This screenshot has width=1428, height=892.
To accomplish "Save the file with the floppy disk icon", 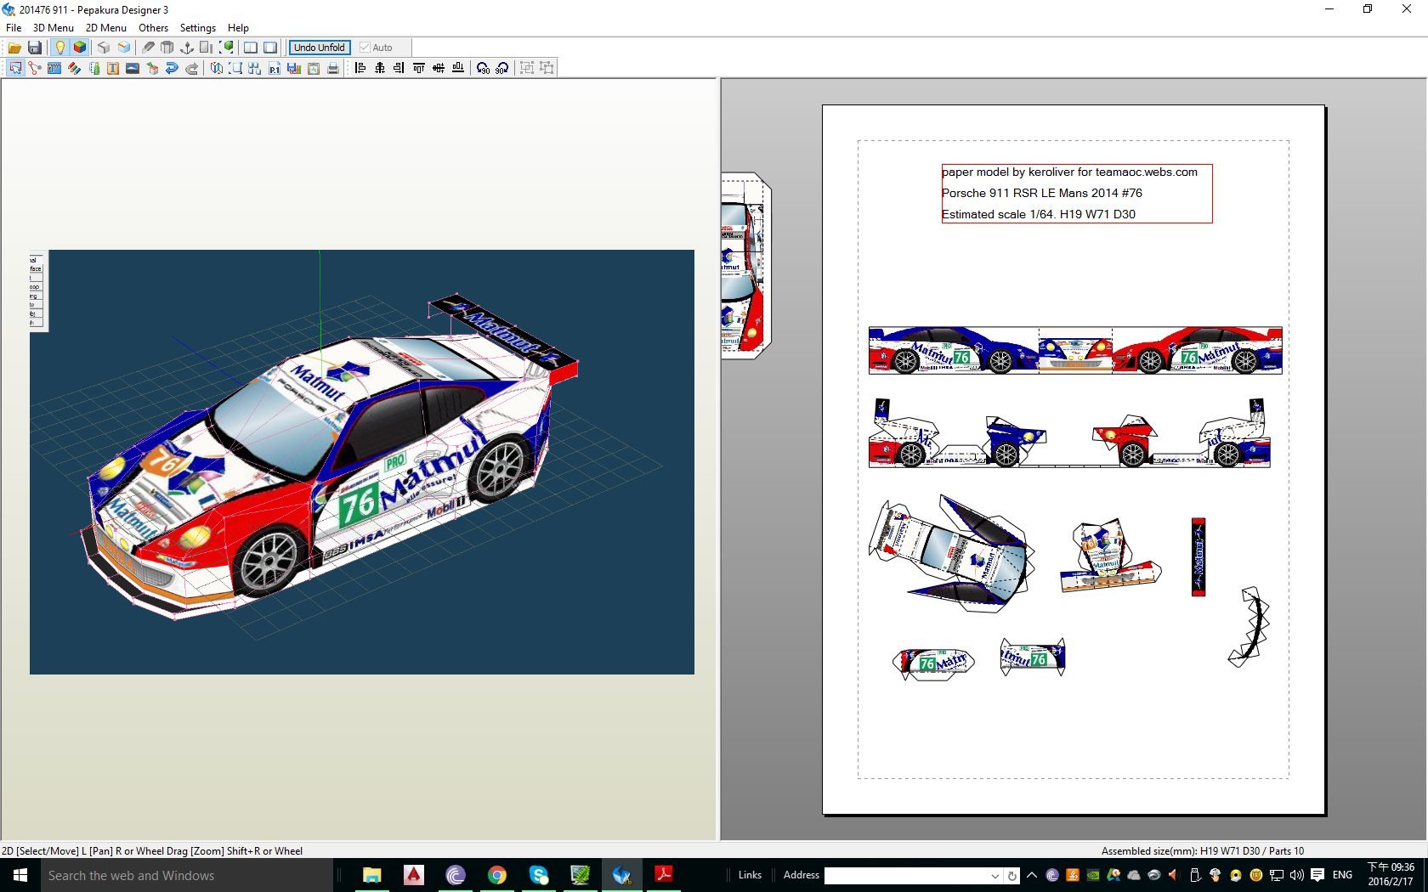I will (35, 48).
